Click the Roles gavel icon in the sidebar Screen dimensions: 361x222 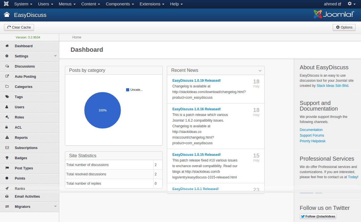pos(7,117)
